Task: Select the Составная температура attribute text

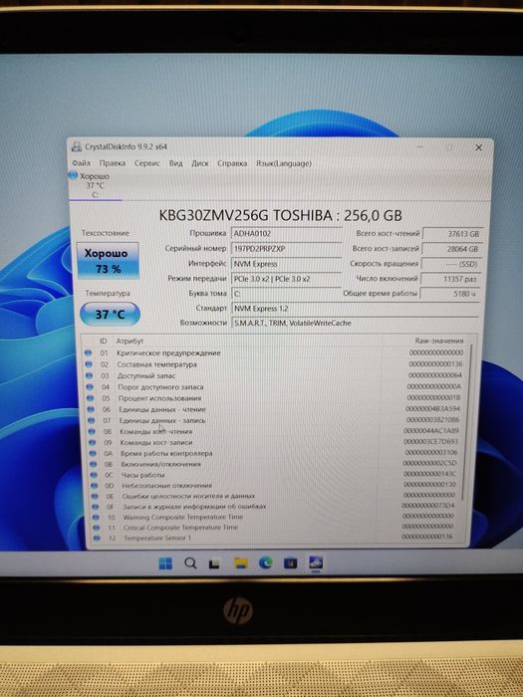Action: click(157, 364)
